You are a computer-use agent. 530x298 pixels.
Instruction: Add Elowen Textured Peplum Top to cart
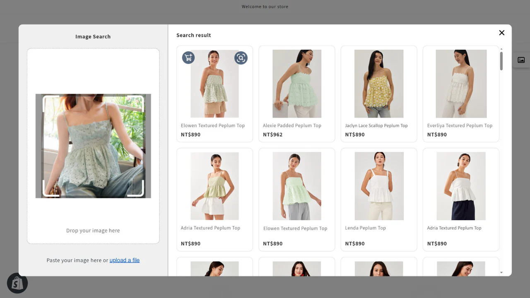(188, 58)
